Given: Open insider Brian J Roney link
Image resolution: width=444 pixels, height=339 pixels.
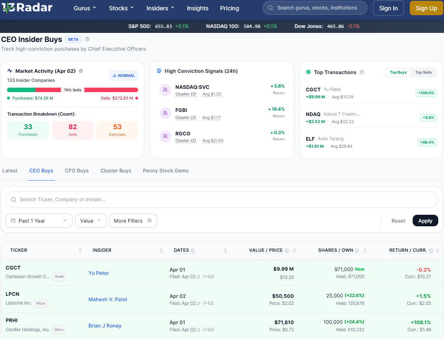Looking at the screenshot, I should (x=105, y=326).
